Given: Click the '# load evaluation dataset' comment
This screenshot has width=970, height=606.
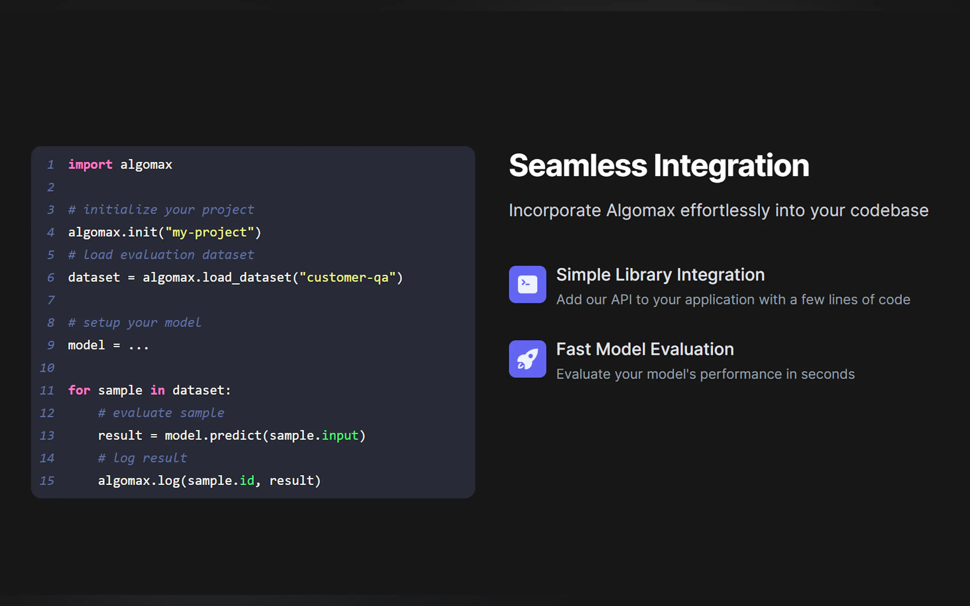Looking at the screenshot, I should [161, 255].
